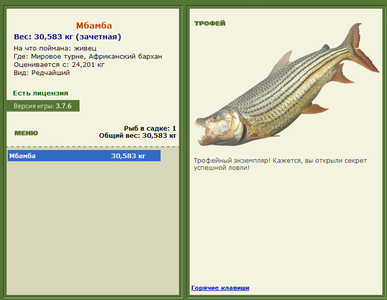Click the Версия игры: 3.7.6 banner
The image size is (387, 300).
43,106
